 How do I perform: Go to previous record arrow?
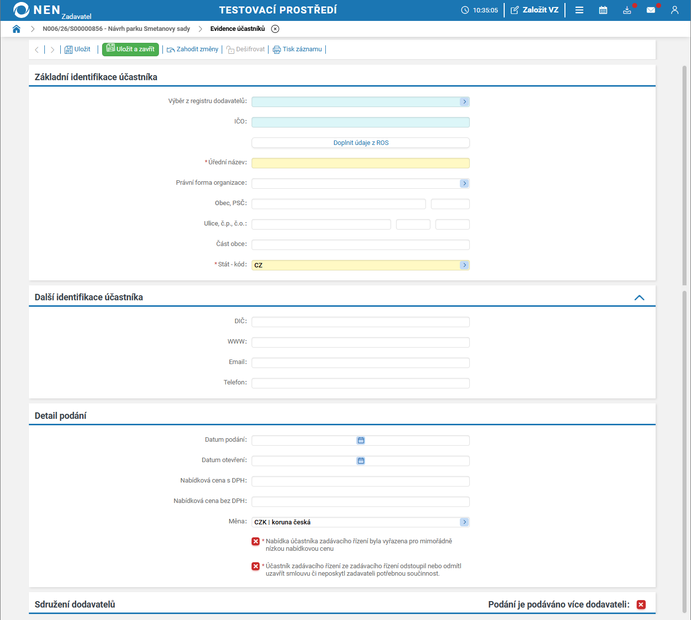tap(37, 50)
